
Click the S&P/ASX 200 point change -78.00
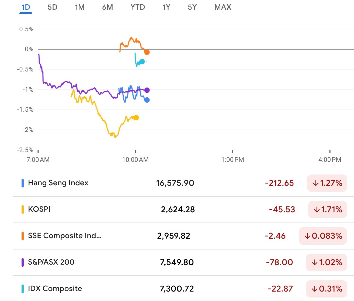coord(279,262)
